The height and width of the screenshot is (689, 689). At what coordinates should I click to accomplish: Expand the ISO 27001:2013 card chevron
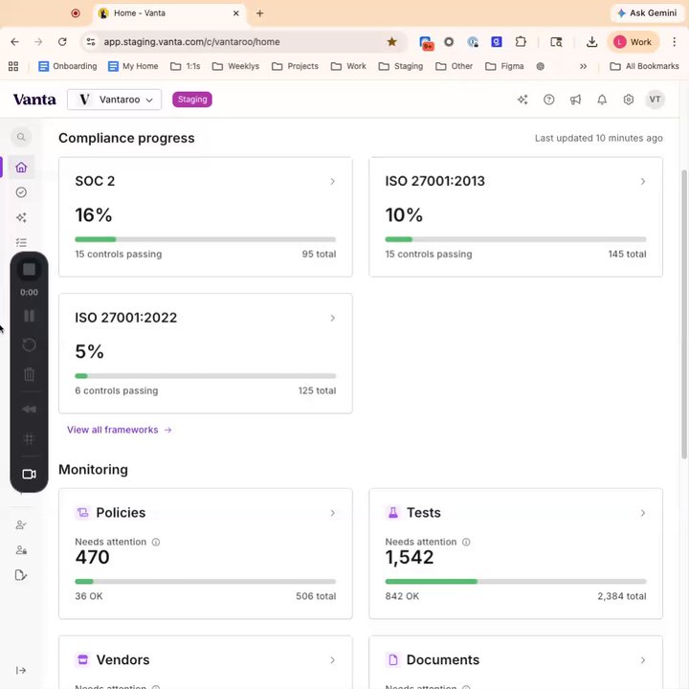[x=643, y=181]
